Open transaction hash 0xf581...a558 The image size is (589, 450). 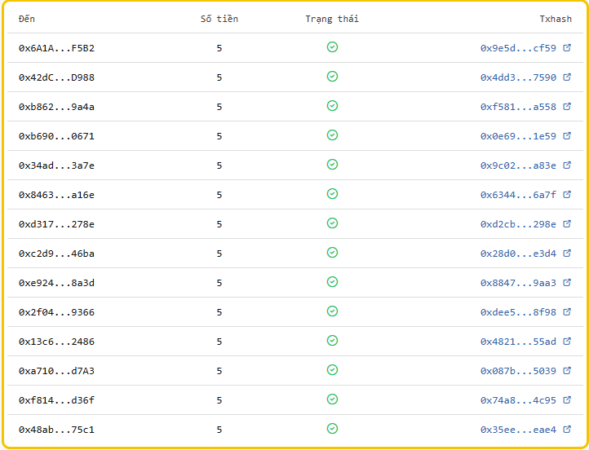coord(518,107)
